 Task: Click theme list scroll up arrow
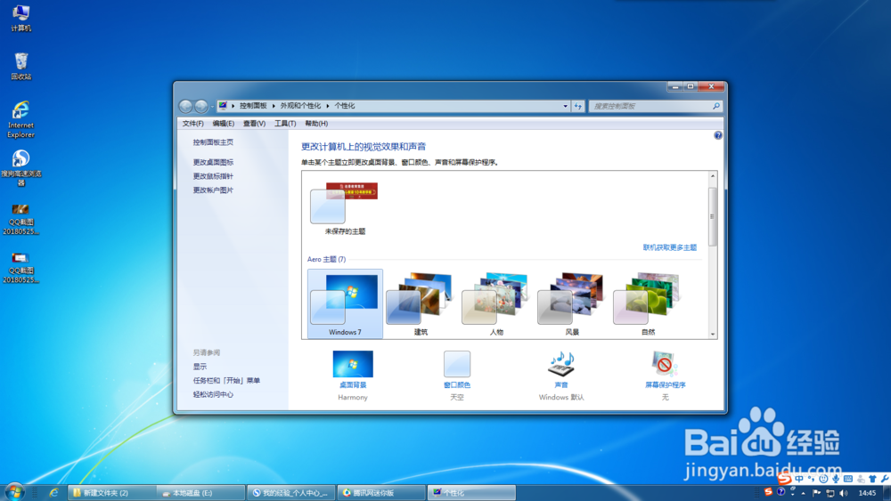click(x=713, y=176)
